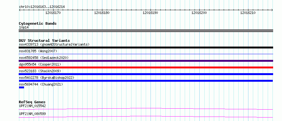
Task: Click the RefSeq Genes track title
Action: coord(32,102)
